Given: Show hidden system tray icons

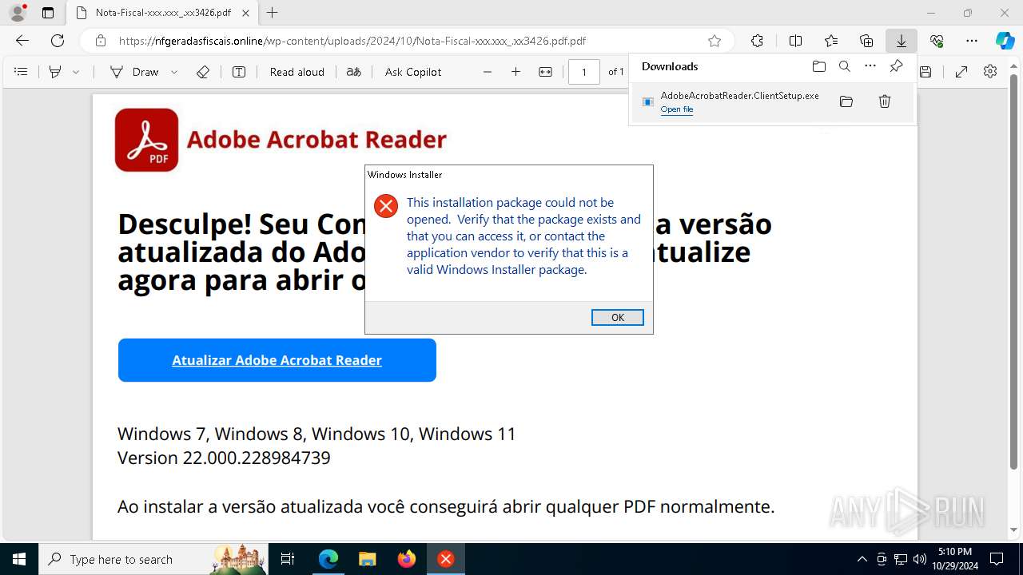Looking at the screenshot, I should point(862,559).
